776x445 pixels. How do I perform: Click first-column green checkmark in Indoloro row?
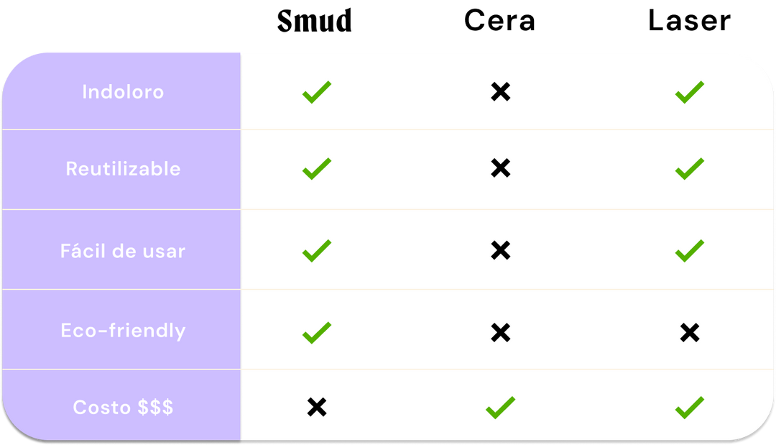coord(316,92)
